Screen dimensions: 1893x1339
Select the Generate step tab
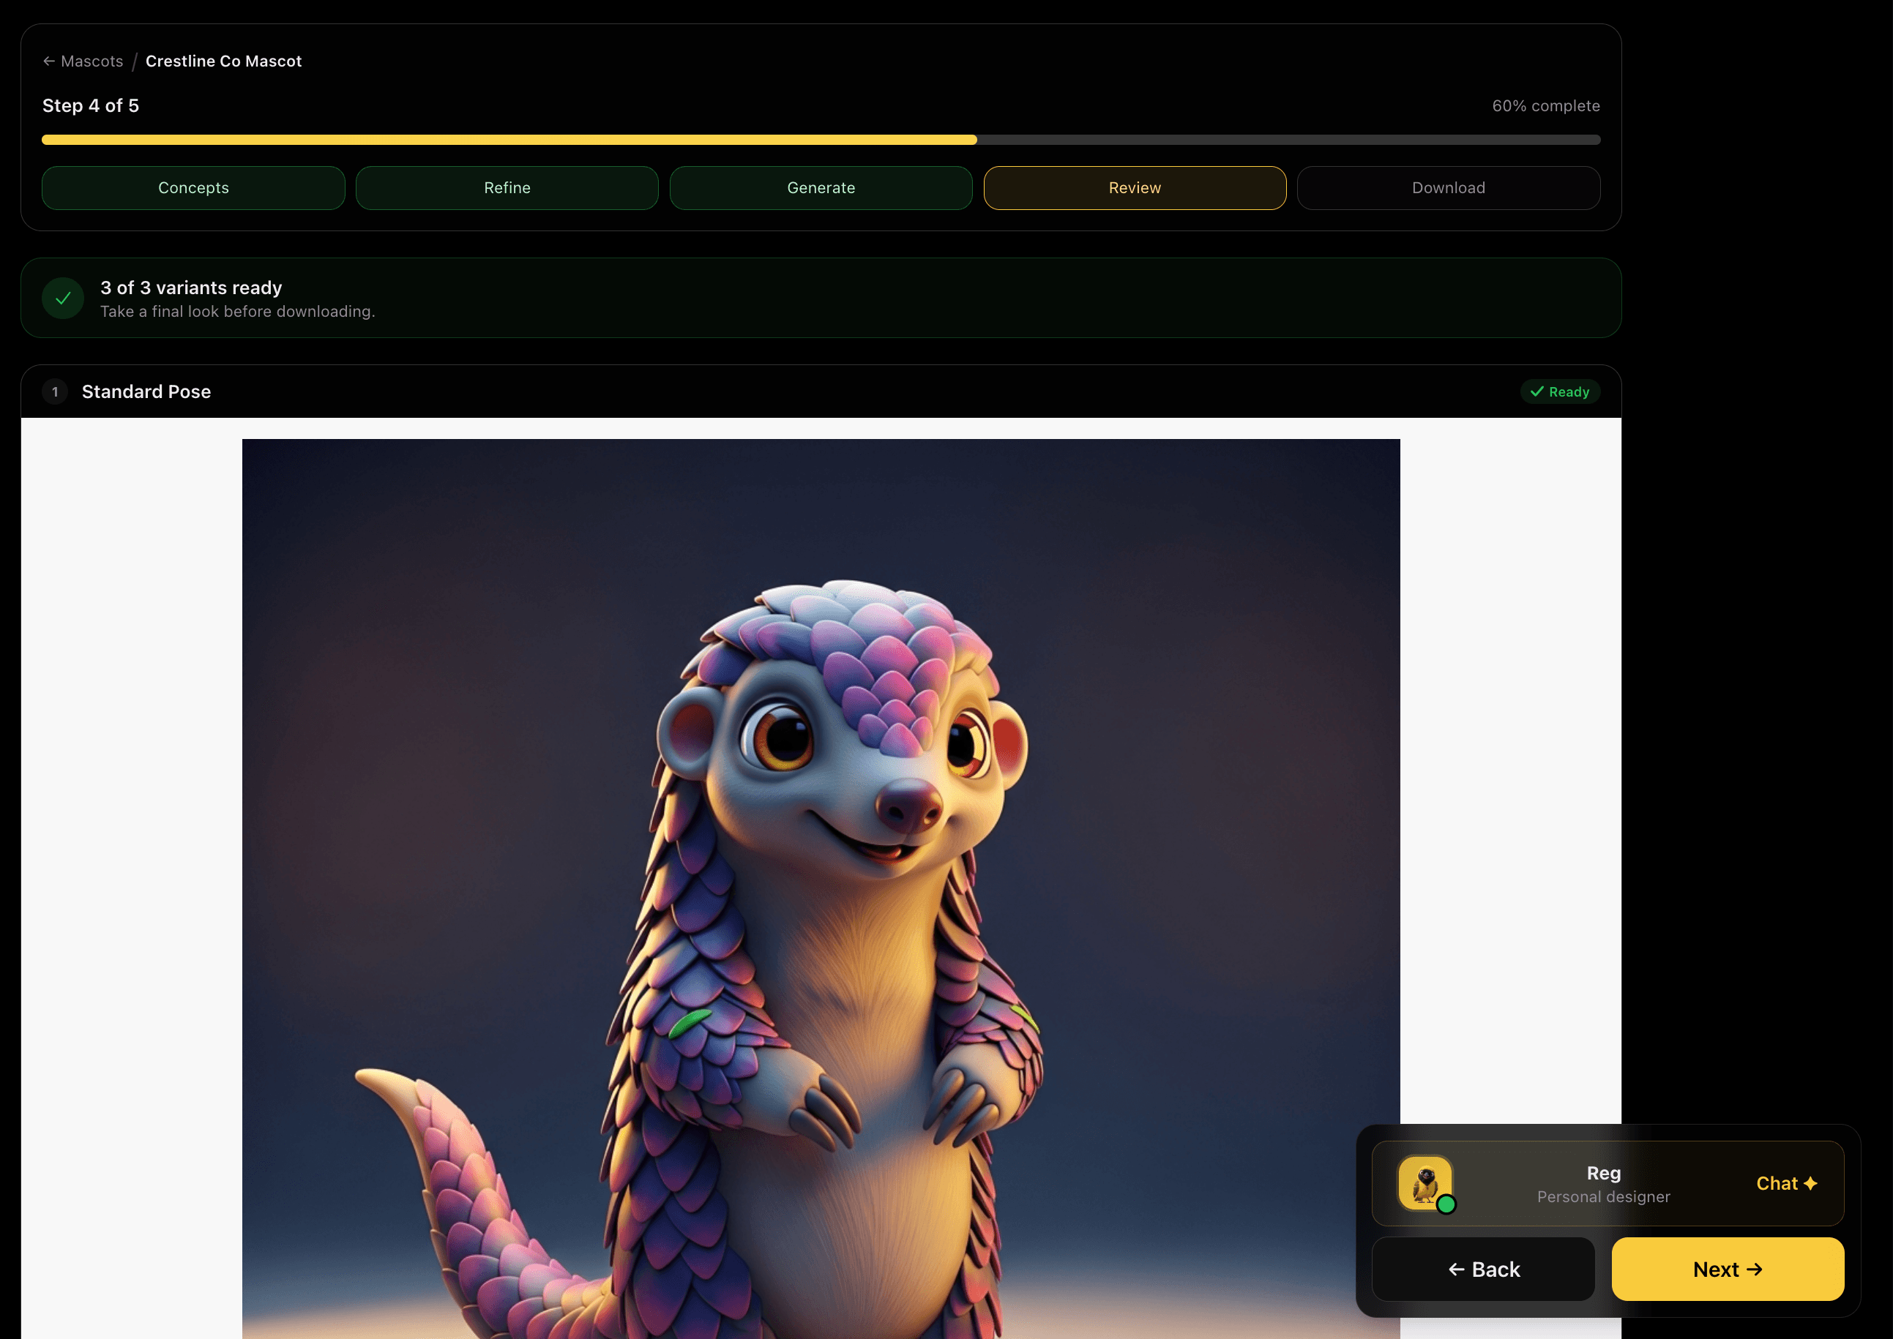[821, 188]
